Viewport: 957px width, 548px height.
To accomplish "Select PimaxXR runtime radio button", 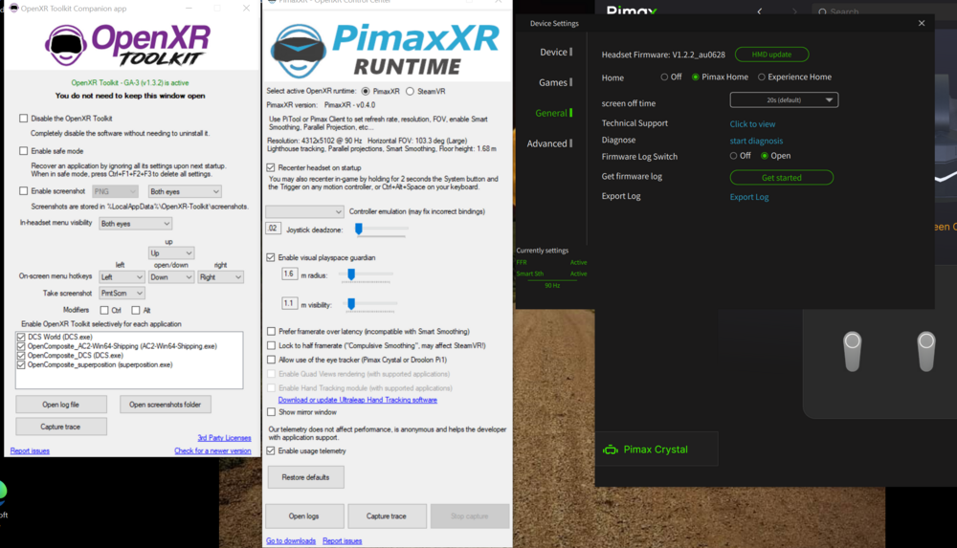I will (x=366, y=92).
